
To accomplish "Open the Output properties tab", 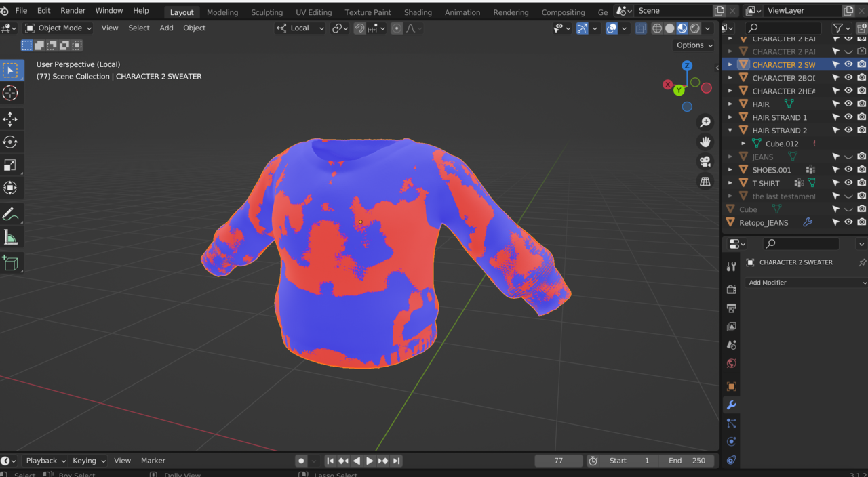I will pyautogui.click(x=731, y=308).
